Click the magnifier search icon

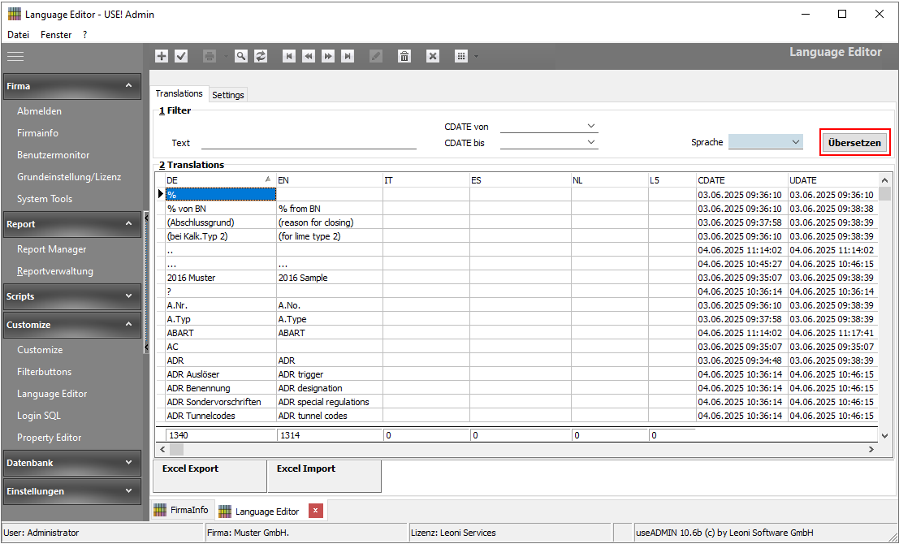[241, 56]
